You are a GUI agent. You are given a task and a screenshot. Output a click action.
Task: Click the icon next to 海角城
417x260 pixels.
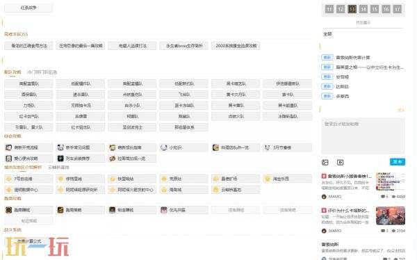tap(164, 190)
